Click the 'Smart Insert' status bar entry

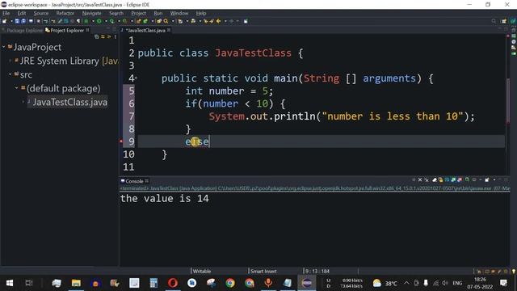263,272
